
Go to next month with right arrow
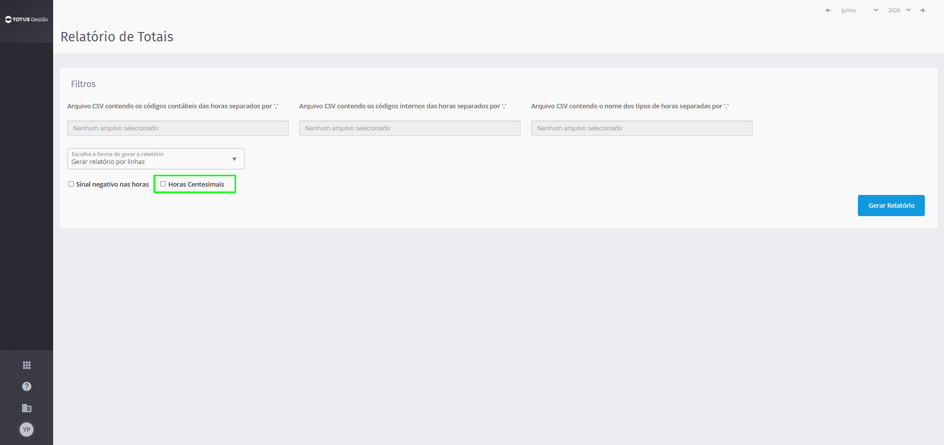tap(922, 10)
